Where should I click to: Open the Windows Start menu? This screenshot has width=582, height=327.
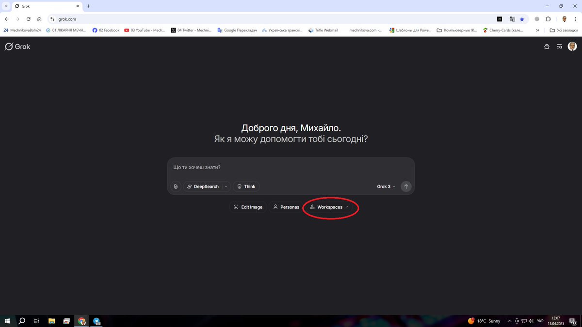(7, 321)
